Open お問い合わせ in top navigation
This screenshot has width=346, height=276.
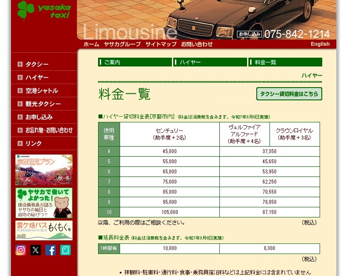pyautogui.click(x=197, y=44)
